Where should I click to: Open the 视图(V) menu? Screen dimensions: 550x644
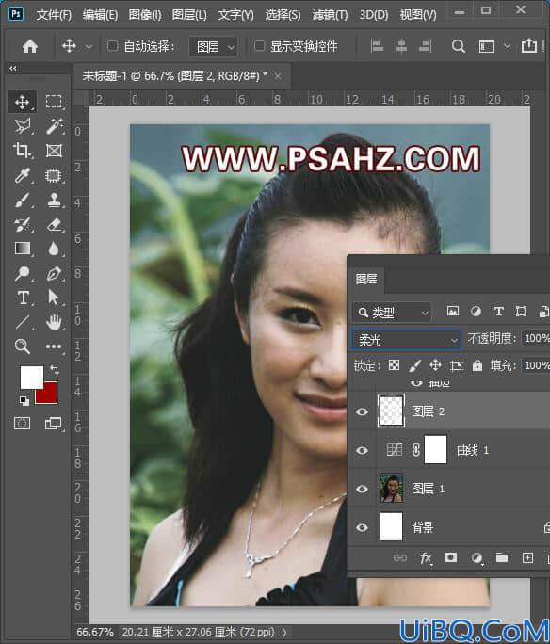[418, 15]
